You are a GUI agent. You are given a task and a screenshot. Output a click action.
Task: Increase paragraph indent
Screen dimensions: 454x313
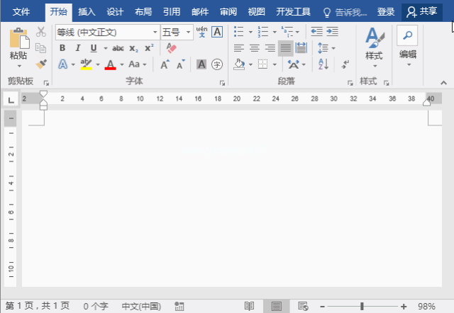[331, 32]
